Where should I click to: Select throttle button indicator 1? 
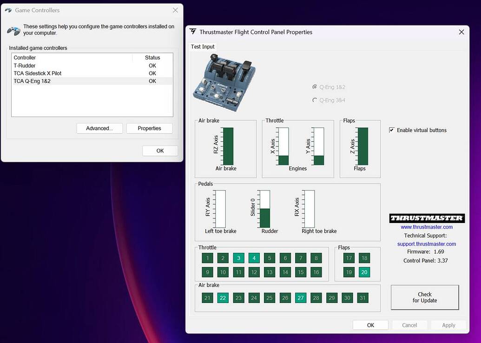(x=207, y=258)
